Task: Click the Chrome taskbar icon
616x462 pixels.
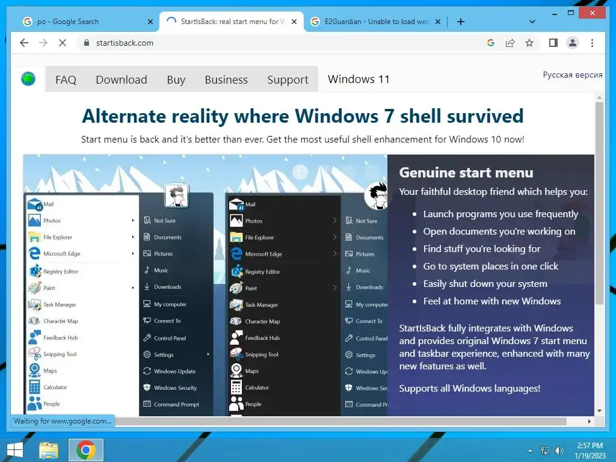Action: (x=86, y=450)
